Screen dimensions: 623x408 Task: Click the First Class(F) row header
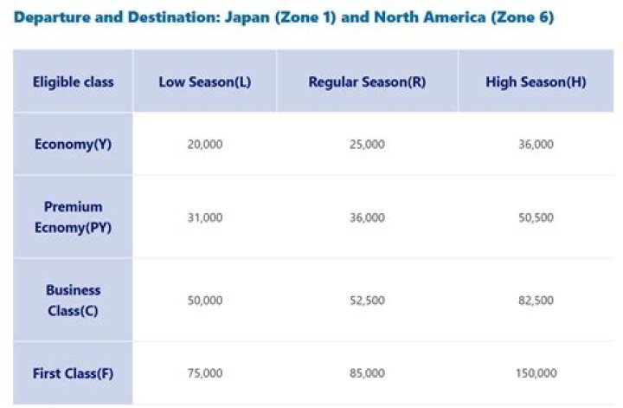click(x=73, y=373)
